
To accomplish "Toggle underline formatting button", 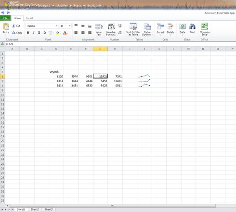I will tap(39, 33).
